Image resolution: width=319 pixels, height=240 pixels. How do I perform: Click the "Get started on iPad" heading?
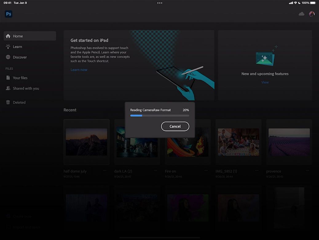89,40
